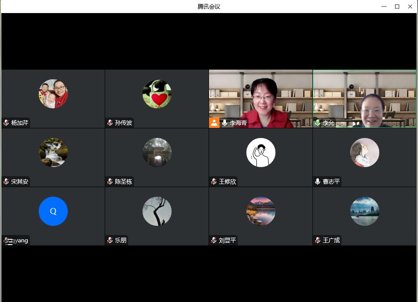Screen dimensions: 418x302
Task: Click the green microphone icon next to 李允
Action: pyautogui.click(x=318, y=123)
